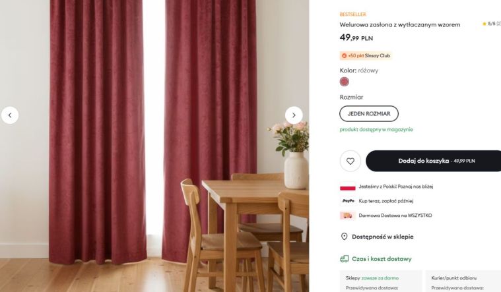Advance to the next product image

pos(294,115)
